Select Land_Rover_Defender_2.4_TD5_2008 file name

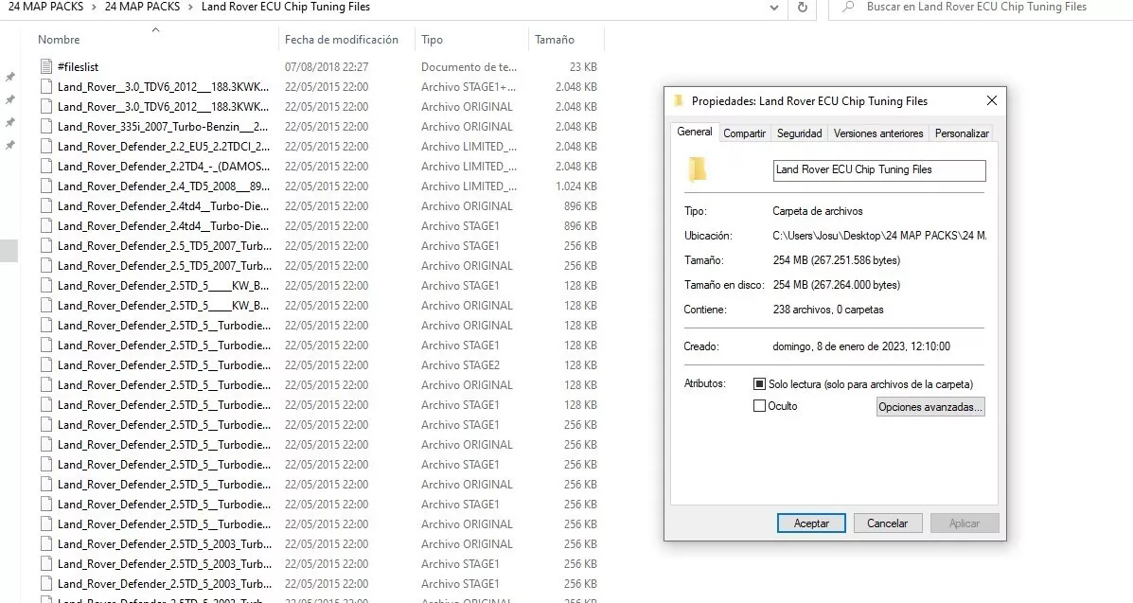click(164, 186)
